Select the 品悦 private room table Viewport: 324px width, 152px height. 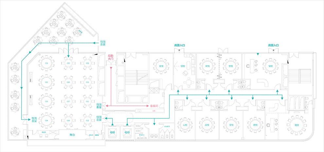207,125
